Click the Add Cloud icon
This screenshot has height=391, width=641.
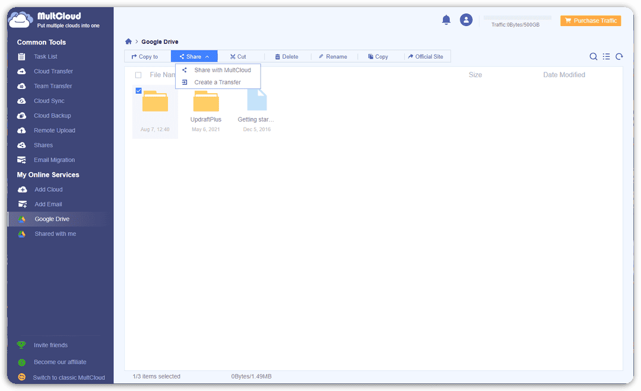tap(23, 189)
